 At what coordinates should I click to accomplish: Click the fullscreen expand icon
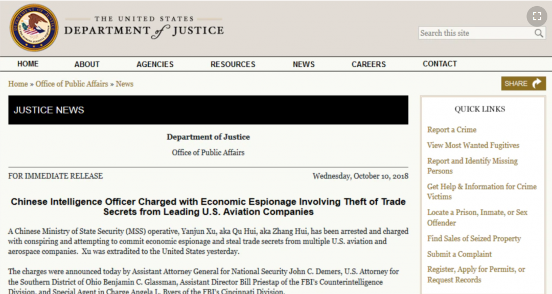pyautogui.click(x=537, y=16)
